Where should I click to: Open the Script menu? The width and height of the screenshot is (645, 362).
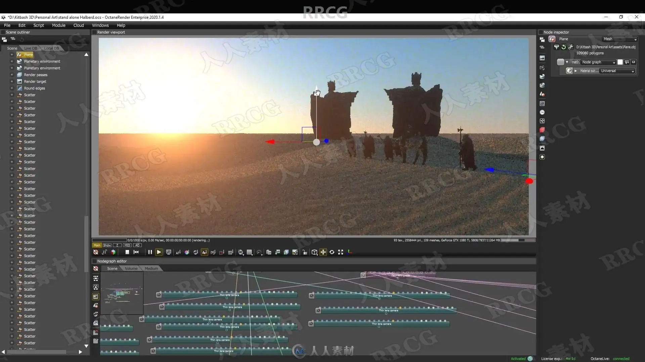coord(38,25)
